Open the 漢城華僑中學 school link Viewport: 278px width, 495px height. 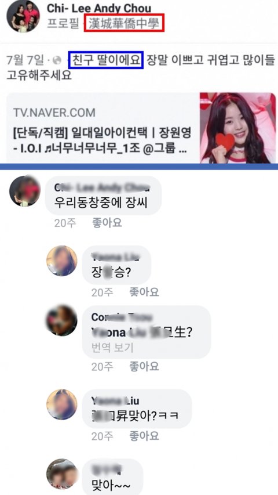[x=124, y=24]
